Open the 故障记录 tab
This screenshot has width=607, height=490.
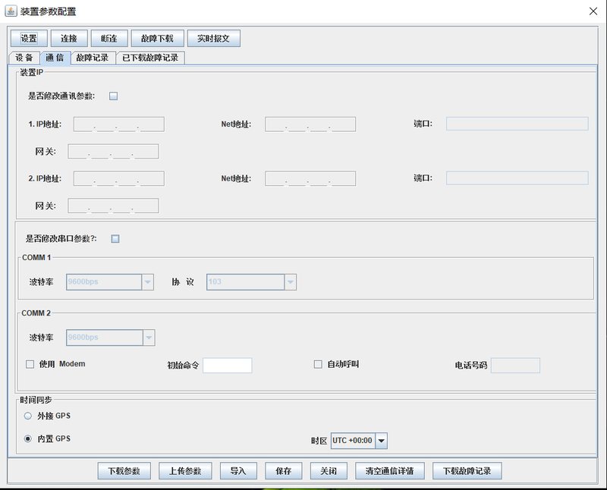tap(93, 58)
